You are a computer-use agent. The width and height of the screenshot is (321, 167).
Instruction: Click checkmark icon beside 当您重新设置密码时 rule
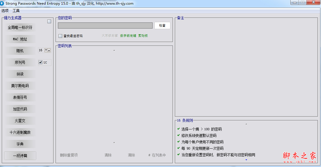[x=179, y=154]
